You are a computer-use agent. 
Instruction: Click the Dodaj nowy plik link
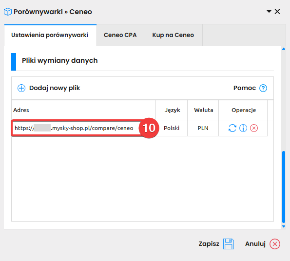click(x=55, y=88)
